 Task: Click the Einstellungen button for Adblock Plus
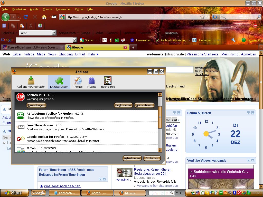36,105
